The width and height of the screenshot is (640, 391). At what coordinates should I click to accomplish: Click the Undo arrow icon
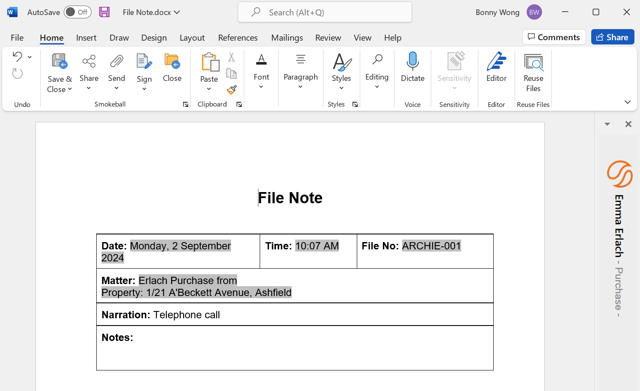17,56
